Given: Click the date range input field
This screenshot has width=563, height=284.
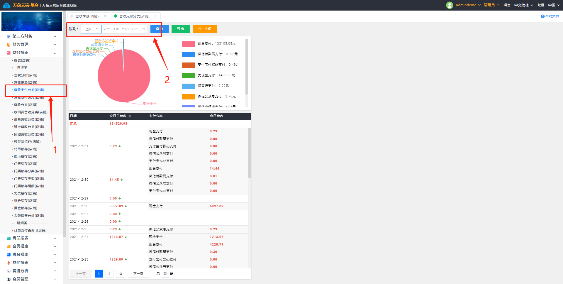Looking at the screenshot, I should pos(125,29).
